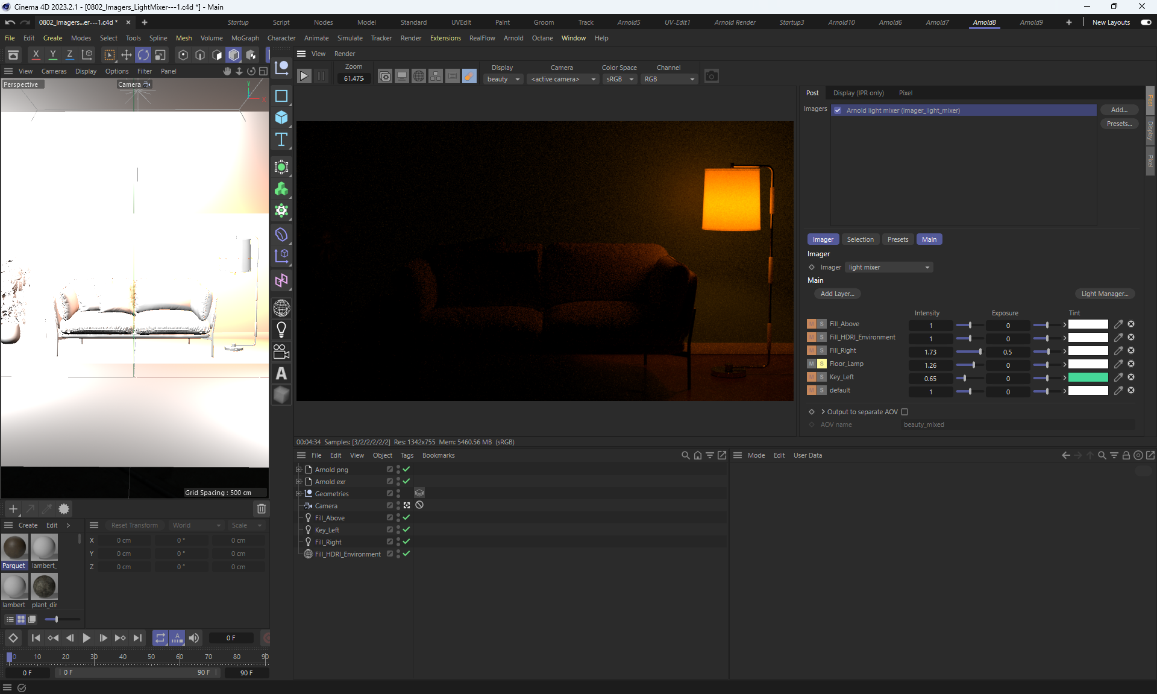Image resolution: width=1157 pixels, height=694 pixels.
Task: Toggle the Arnold light mixer imager checkbox
Action: (838, 110)
